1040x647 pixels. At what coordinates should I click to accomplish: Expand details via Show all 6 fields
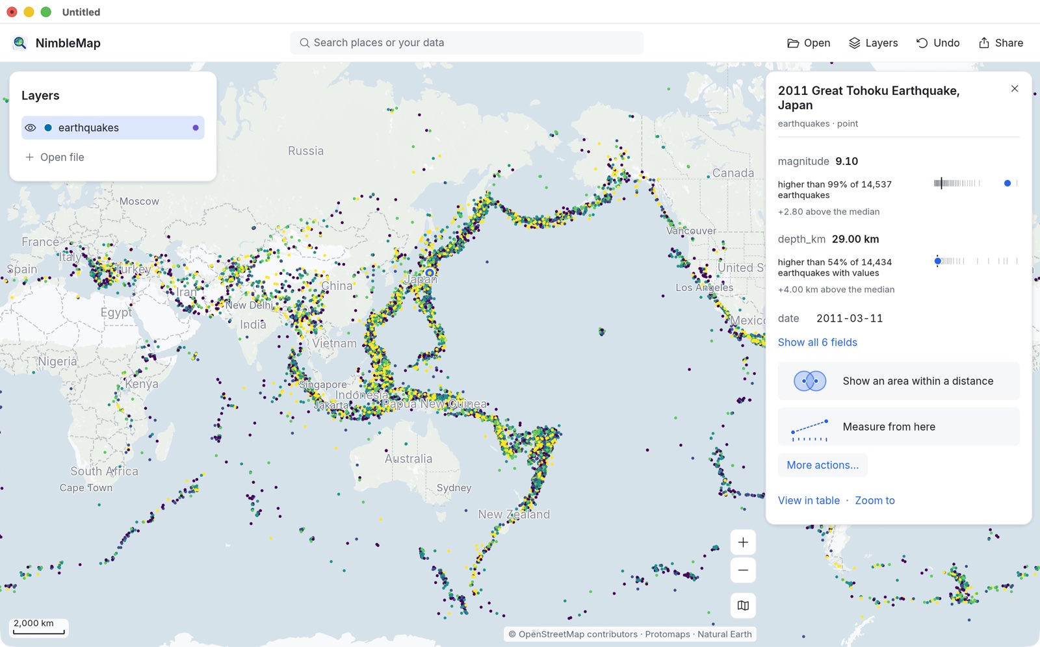coord(818,342)
